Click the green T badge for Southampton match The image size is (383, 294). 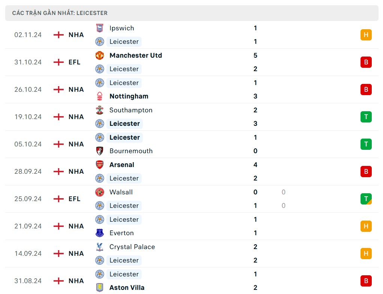tap(366, 117)
